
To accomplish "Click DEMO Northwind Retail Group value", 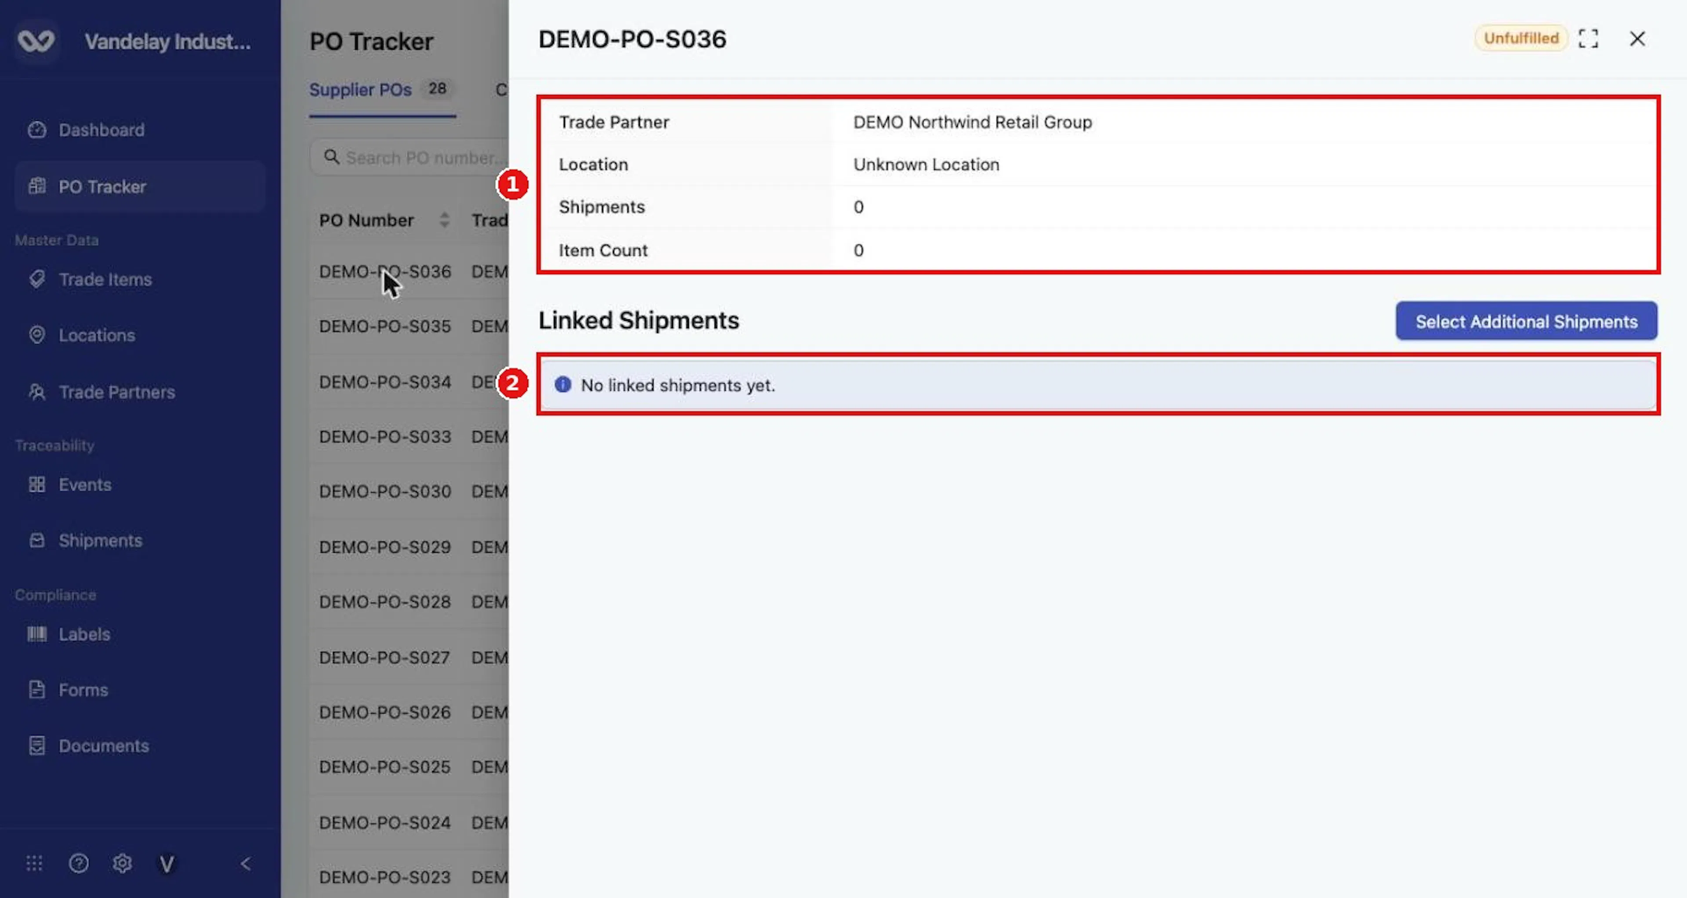I will 972,122.
